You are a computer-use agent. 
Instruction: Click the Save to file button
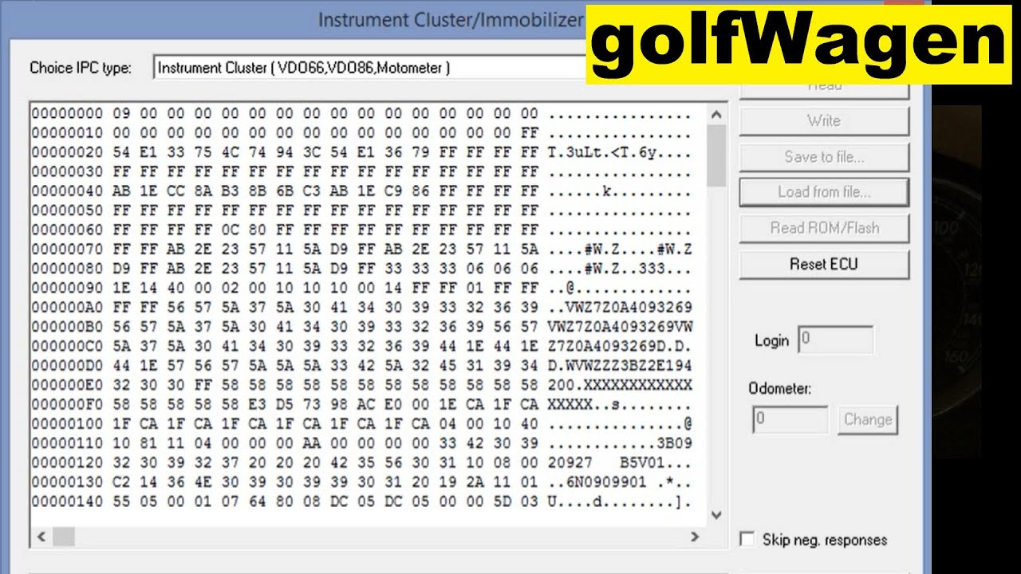pyautogui.click(x=824, y=157)
